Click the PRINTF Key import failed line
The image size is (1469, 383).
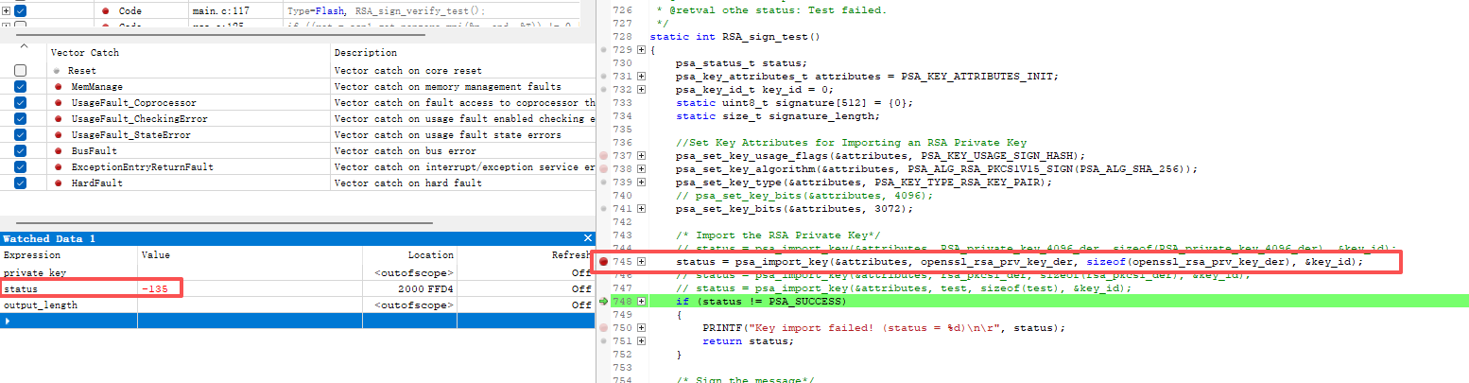(884, 327)
